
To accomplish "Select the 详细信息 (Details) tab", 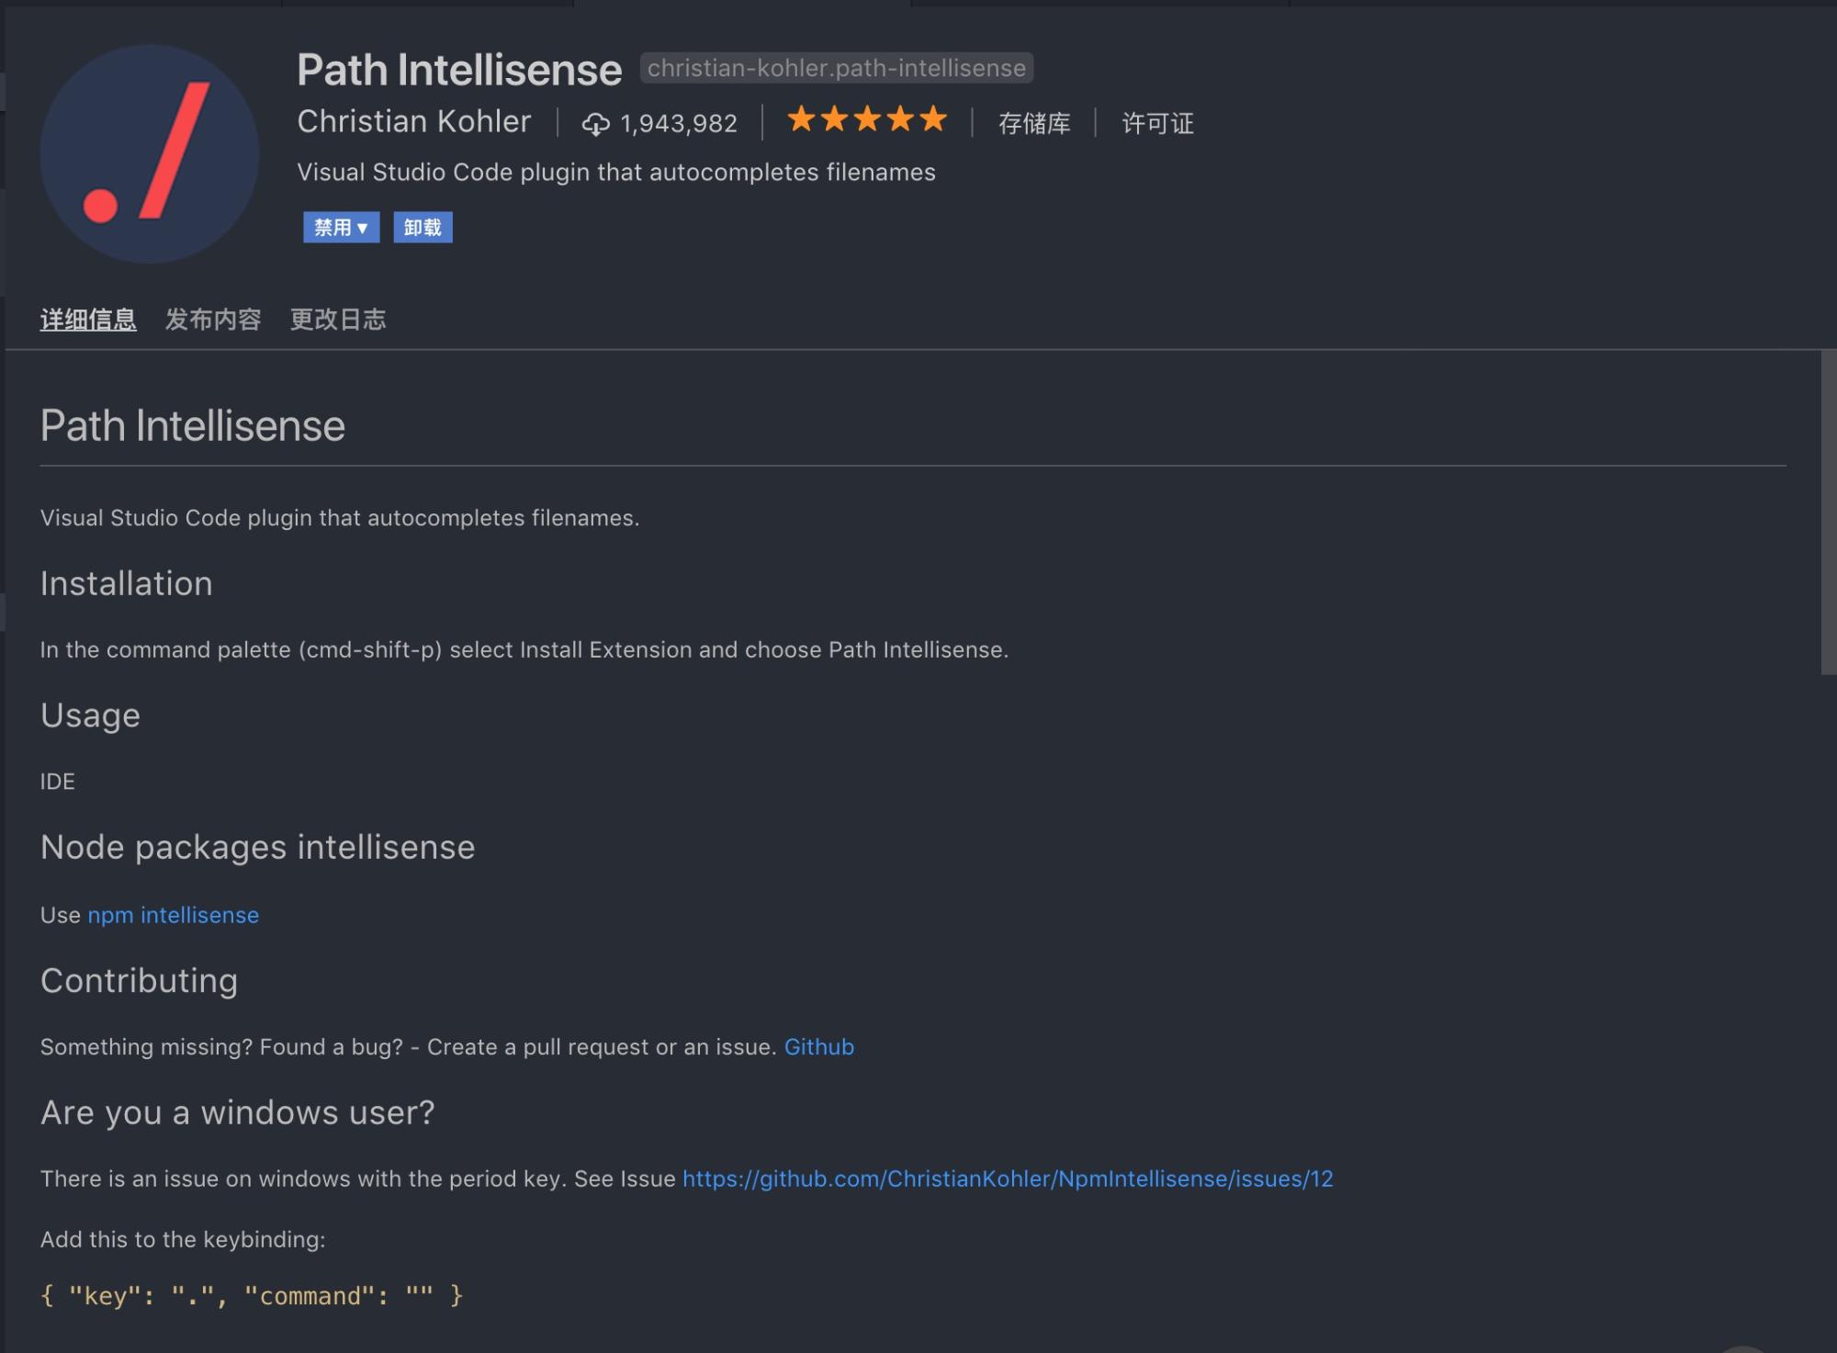I will (88, 320).
